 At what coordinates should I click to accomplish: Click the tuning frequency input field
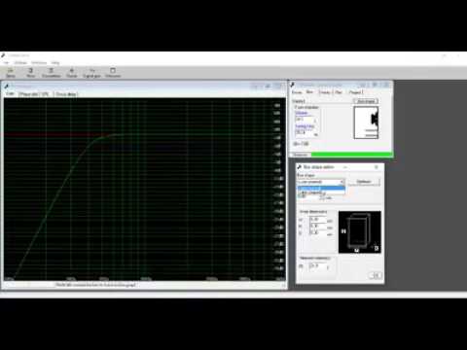coord(304,132)
